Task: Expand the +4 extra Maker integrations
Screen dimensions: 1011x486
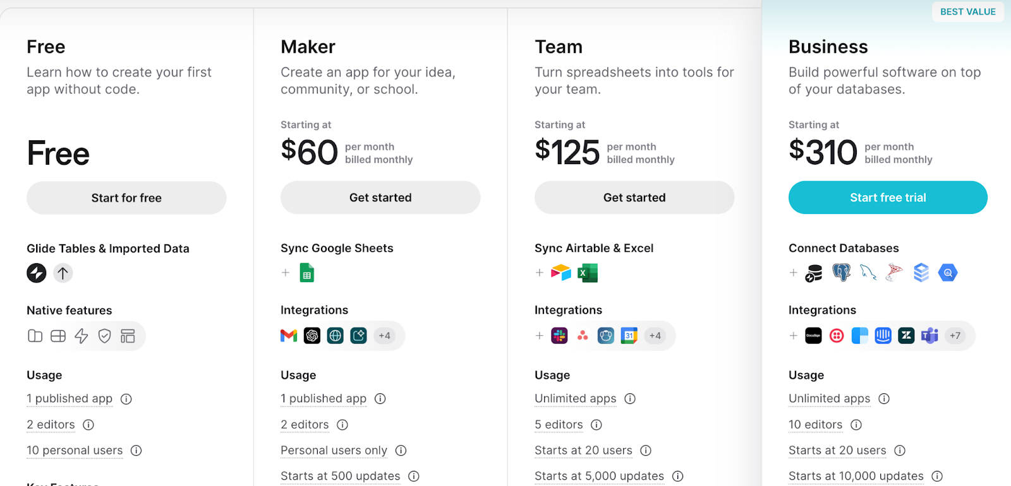Action: (385, 335)
